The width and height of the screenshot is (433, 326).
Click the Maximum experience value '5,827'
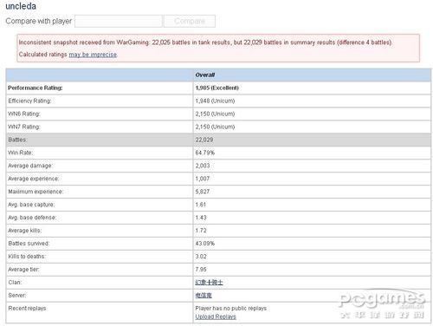pos(203,192)
